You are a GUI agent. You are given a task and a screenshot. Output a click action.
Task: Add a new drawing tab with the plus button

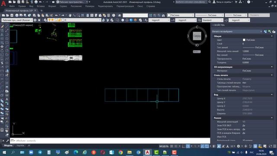click(42, 11)
